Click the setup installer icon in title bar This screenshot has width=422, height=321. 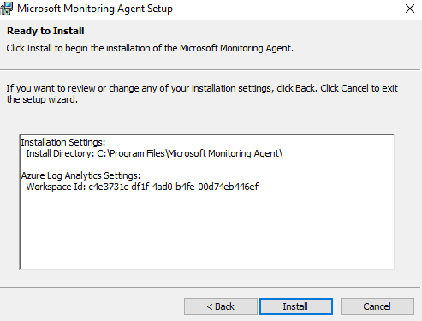point(6,9)
